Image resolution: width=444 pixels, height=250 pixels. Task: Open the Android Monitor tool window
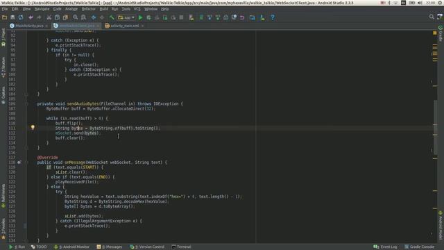tap(71, 247)
